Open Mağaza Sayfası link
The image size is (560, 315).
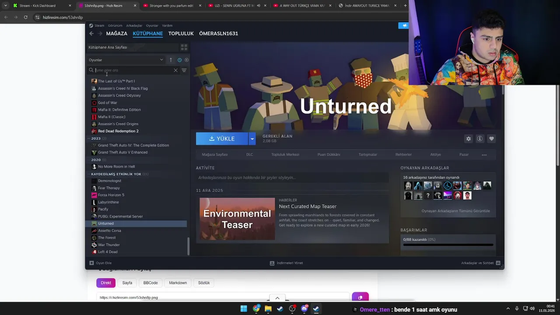(215, 154)
